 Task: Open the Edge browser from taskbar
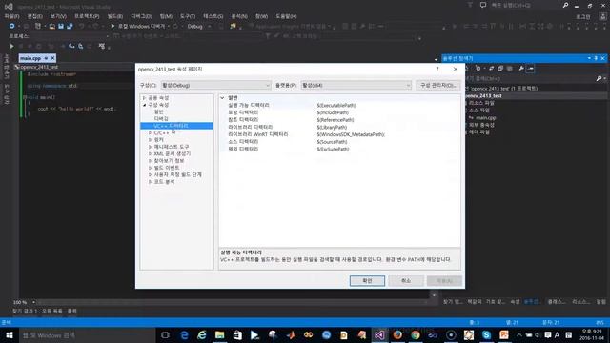[184, 334]
